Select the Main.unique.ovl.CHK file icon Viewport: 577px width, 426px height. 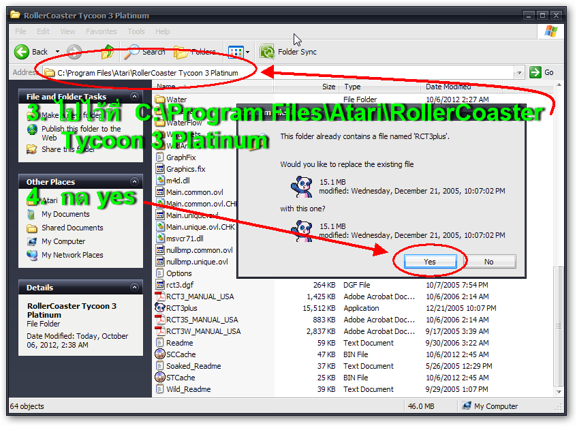[159, 227]
